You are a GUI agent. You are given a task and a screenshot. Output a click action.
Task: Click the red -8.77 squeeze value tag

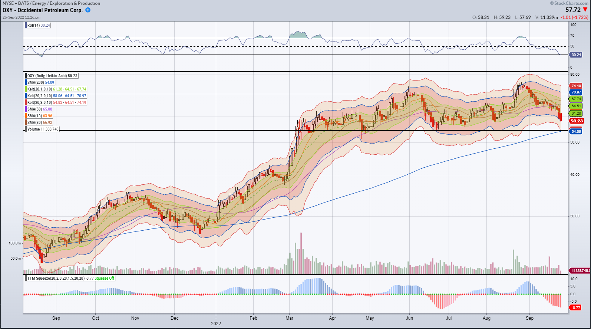click(x=575, y=307)
